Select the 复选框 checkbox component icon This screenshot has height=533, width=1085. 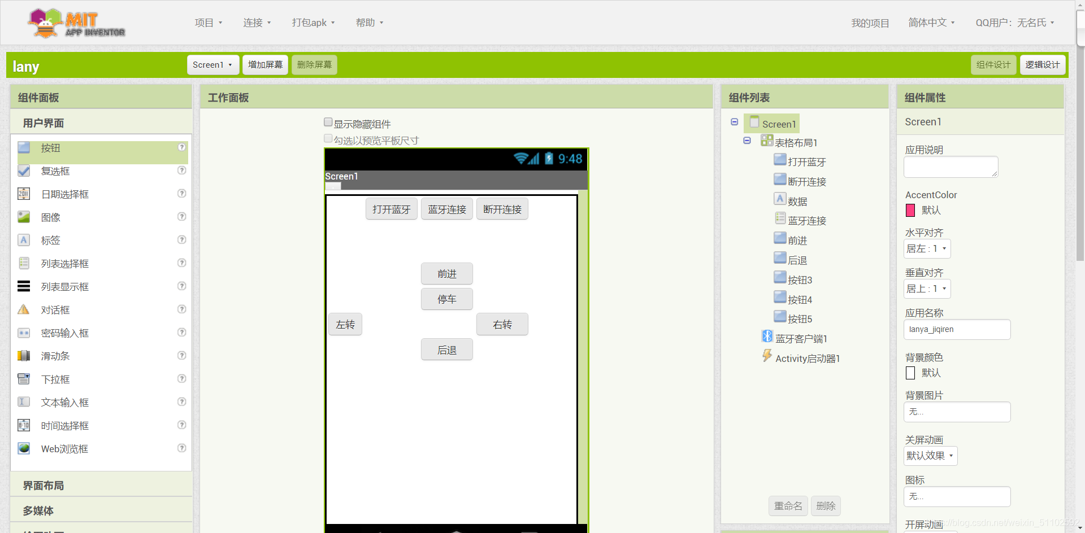(24, 171)
